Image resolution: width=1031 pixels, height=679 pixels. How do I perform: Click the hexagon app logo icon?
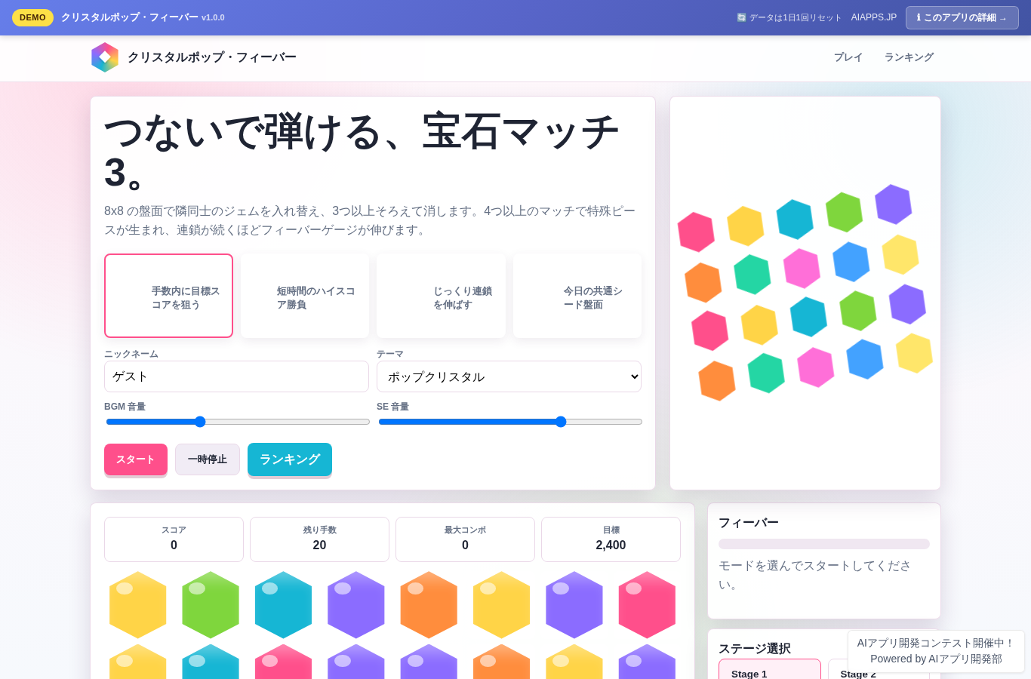click(x=105, y=57)
